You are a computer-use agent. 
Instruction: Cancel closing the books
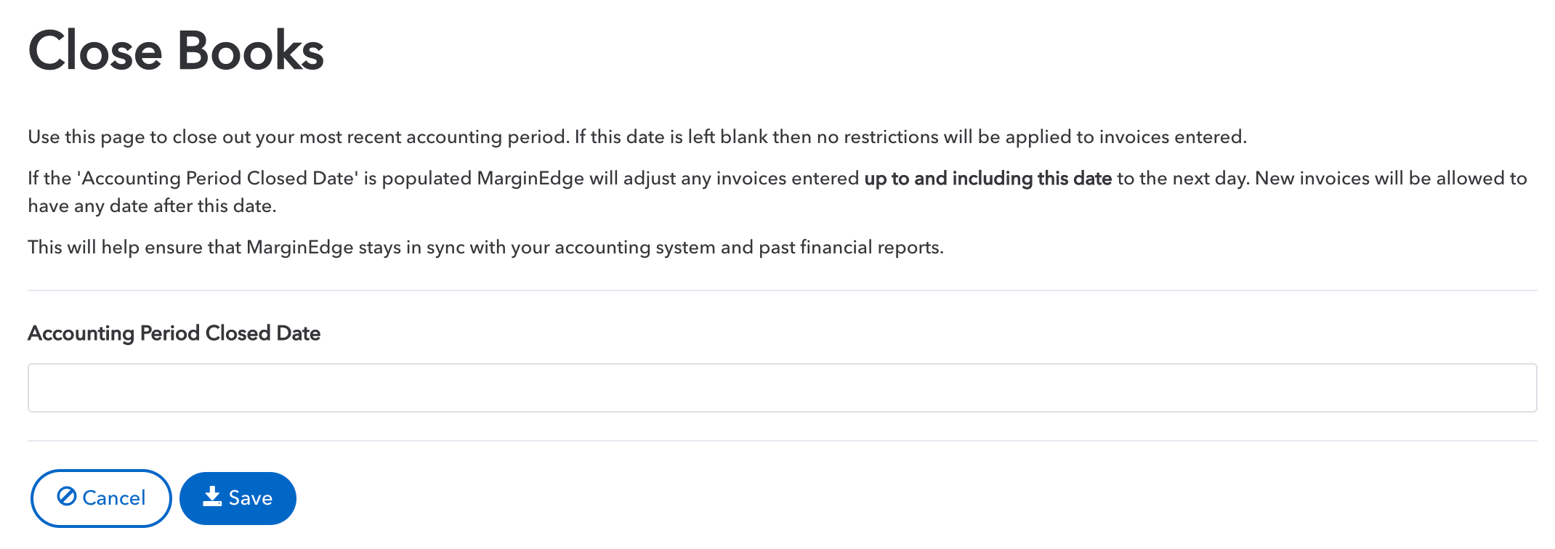tap(101, 498)
